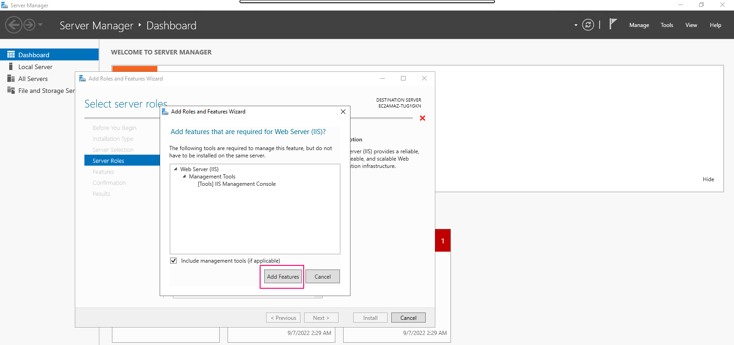734x345 pixels.
Task: Minimize the Add Roles and Features Wizard window
Action: pyautogui.click(x=383, y=78)
